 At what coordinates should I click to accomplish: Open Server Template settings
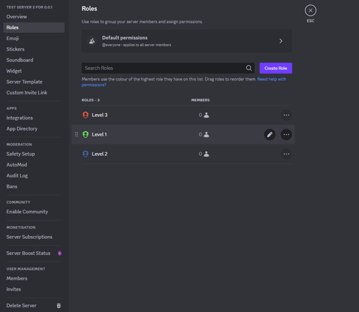coord(34,82)
